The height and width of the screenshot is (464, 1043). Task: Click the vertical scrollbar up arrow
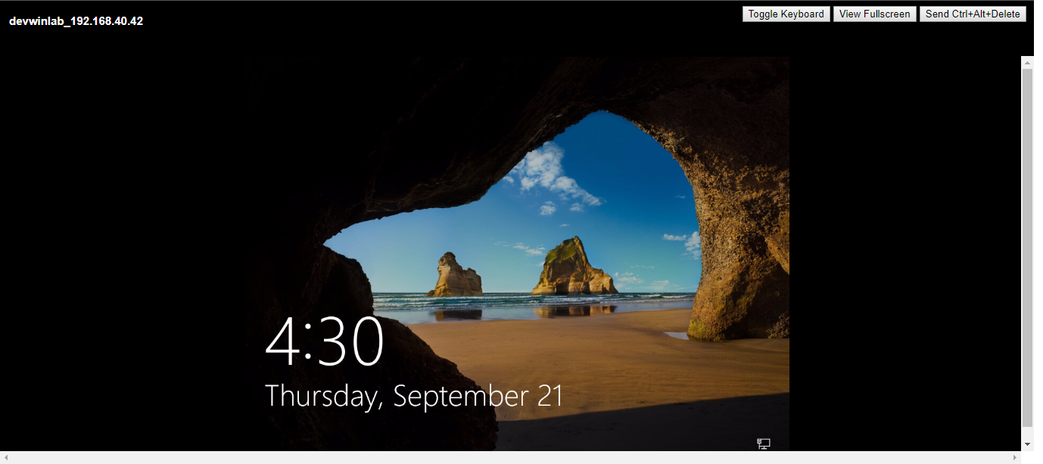[1027, 61]
